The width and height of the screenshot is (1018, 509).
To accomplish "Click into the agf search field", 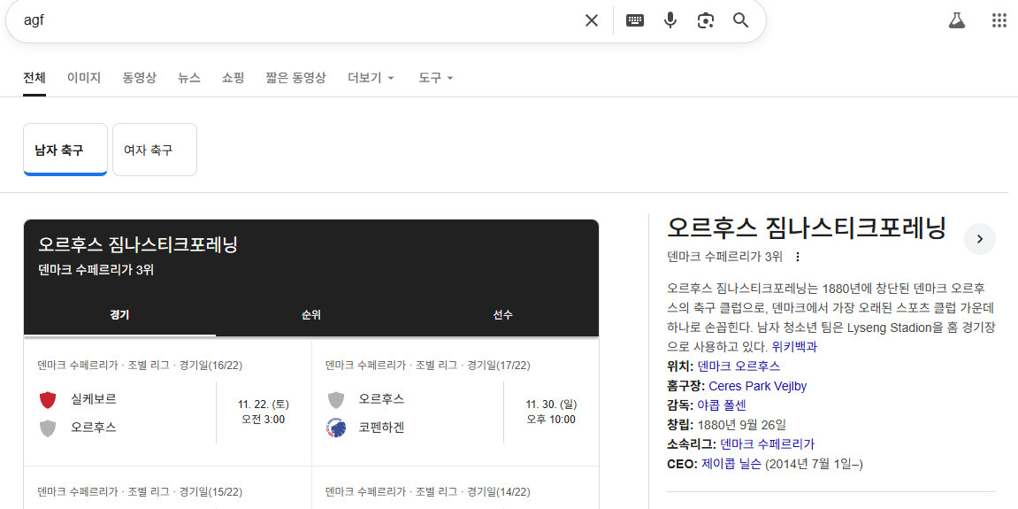I will point(292,20).
